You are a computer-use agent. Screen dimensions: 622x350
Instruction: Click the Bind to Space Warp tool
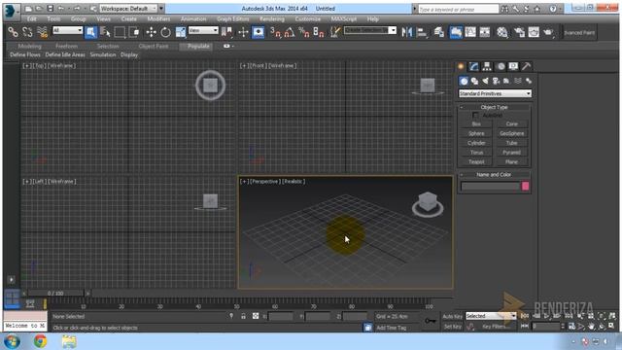42,32
